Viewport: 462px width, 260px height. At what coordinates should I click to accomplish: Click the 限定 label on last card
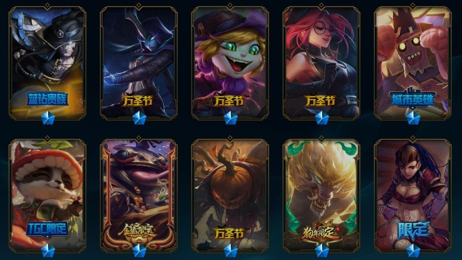click(x=413, y=230)
